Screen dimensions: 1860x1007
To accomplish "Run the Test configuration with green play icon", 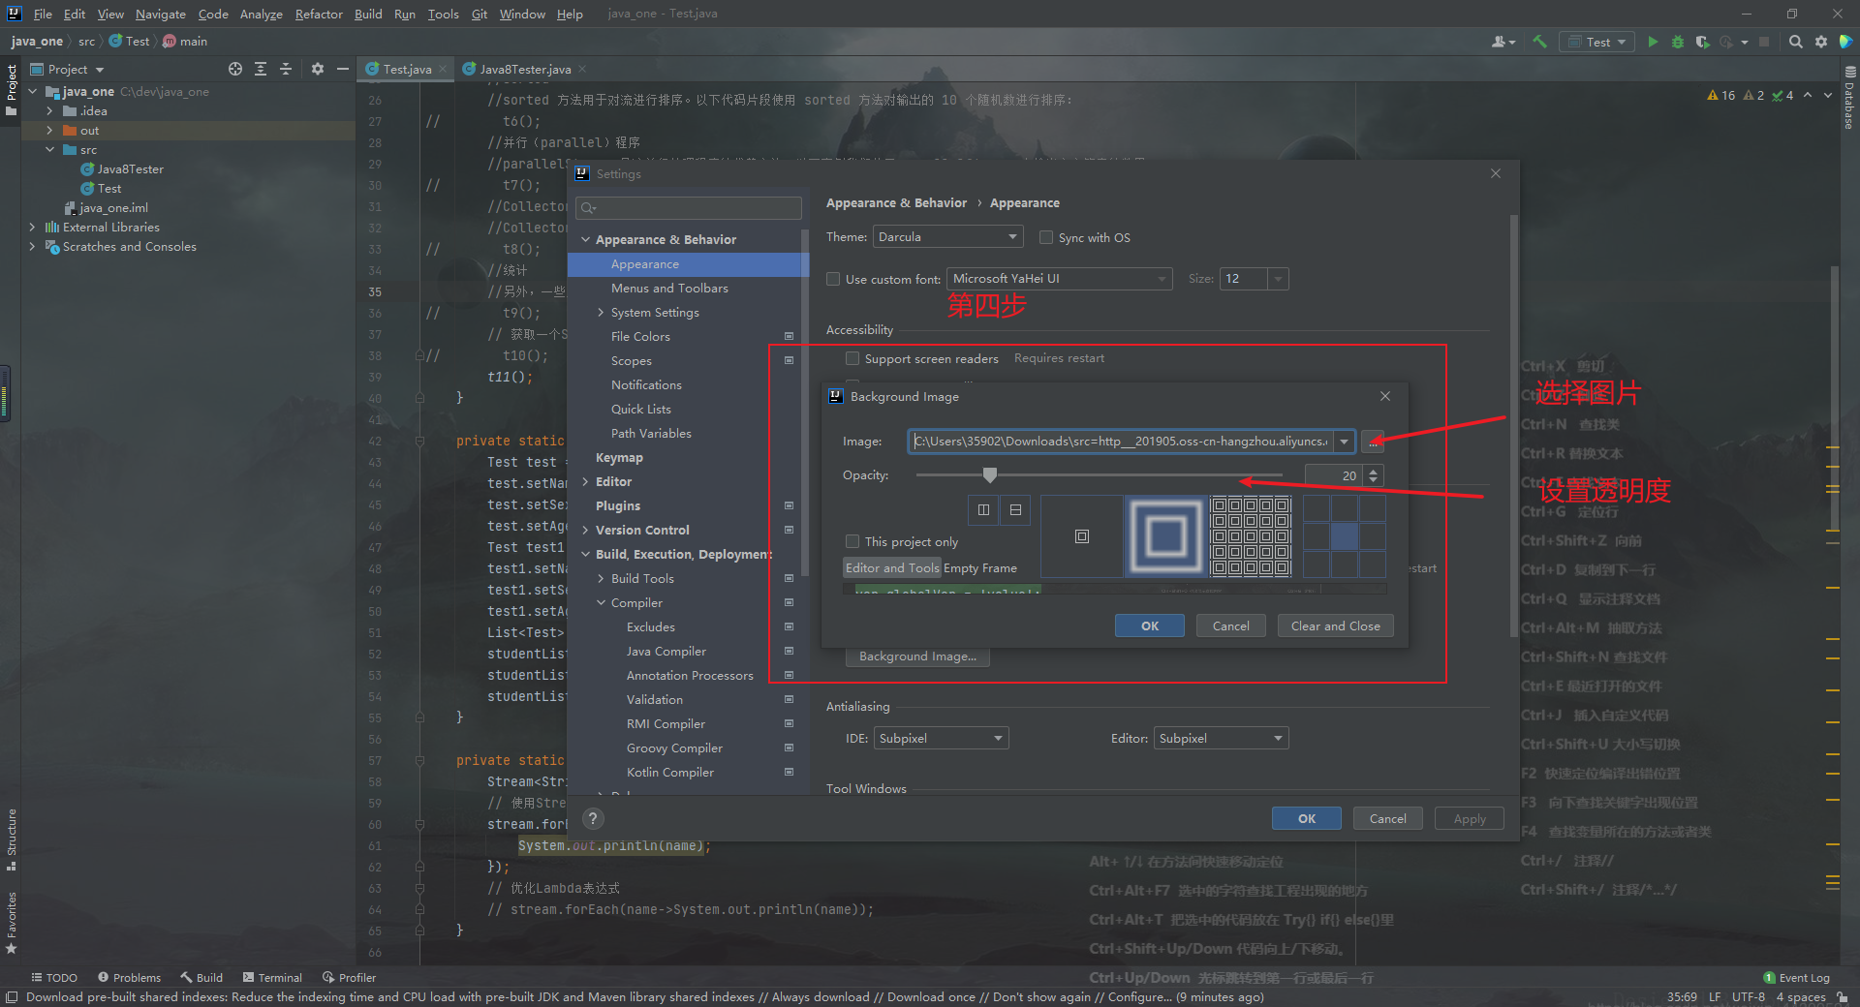I will point(1653,42).
